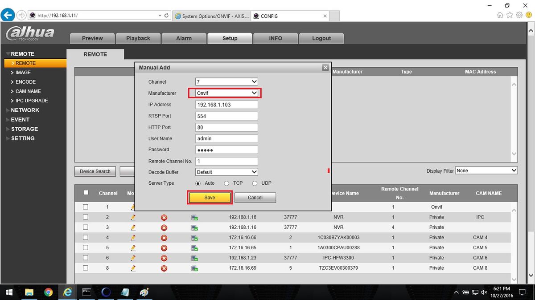Open the Channel dropdown showing 7
This screenshot has height=300, width=535.
pyautogui.click(x=227, y=82)
